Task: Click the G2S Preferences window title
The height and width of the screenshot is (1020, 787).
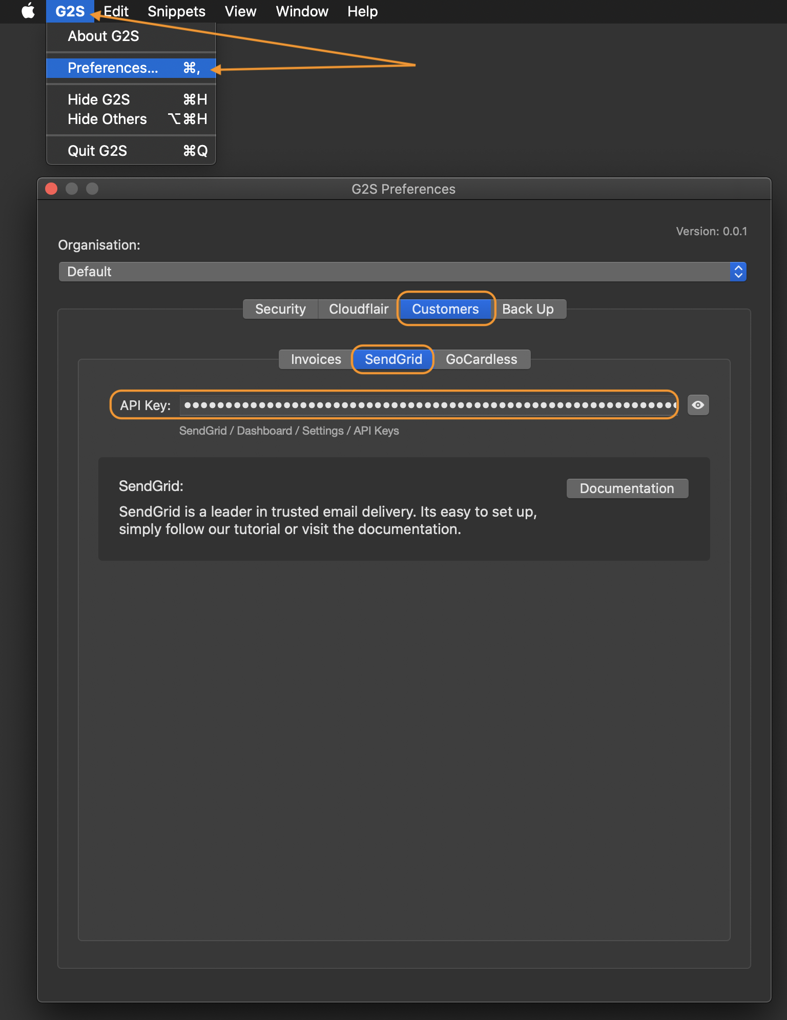Action: [x=403, y=189]
